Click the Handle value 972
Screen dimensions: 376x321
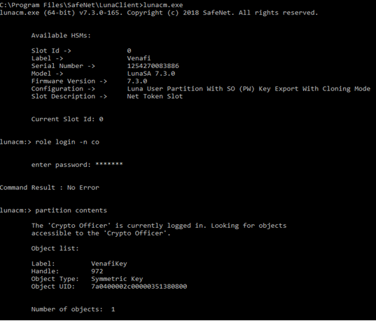tap(97, 271)
